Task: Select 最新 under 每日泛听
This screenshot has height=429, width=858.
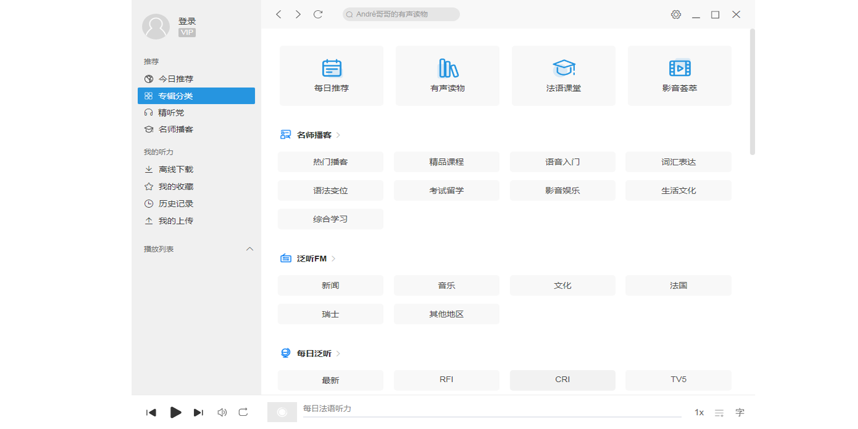Action: pos(331,380)
